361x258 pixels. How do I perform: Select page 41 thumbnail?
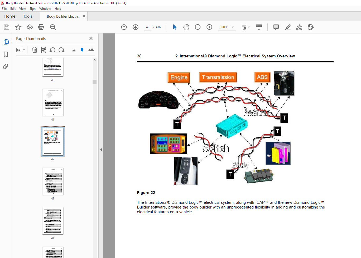click(x=53, y=102)
